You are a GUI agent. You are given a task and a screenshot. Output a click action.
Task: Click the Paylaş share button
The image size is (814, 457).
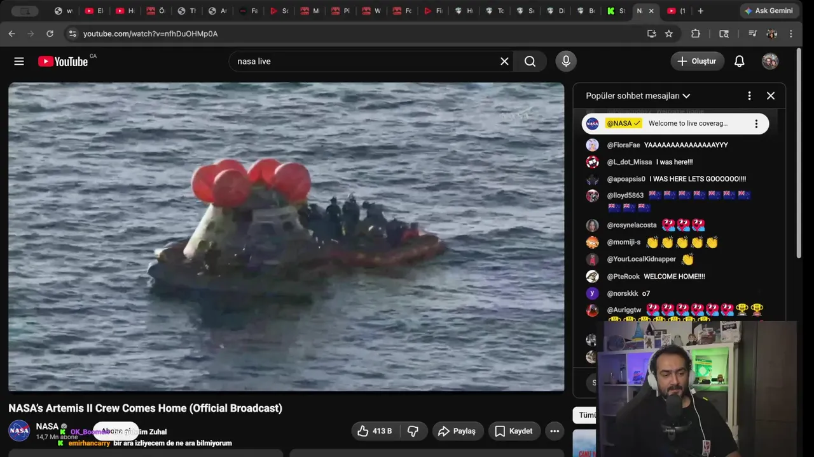(x=457, y=431)
